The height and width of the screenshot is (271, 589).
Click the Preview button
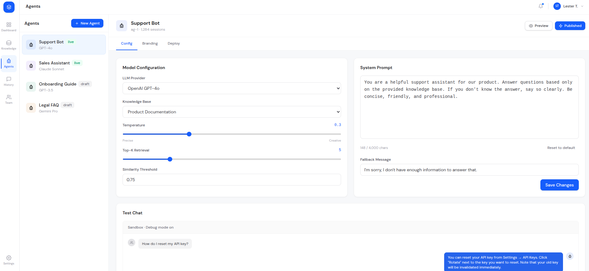pyautogui.click(x=539, y=26)
